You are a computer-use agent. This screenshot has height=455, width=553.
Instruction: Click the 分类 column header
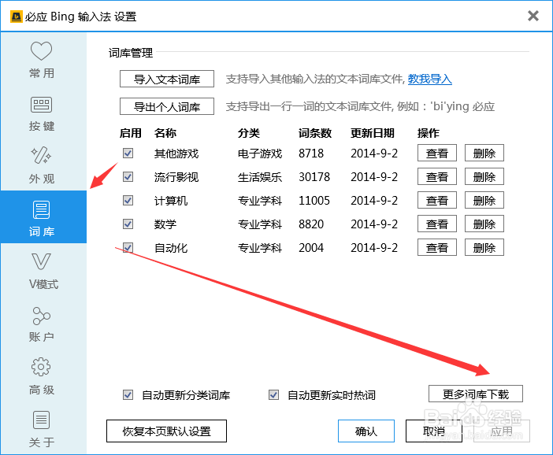(249, 133)
